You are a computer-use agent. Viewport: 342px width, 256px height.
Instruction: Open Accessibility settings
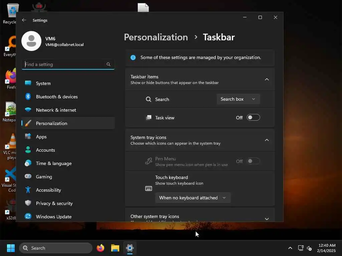(68, 190)
